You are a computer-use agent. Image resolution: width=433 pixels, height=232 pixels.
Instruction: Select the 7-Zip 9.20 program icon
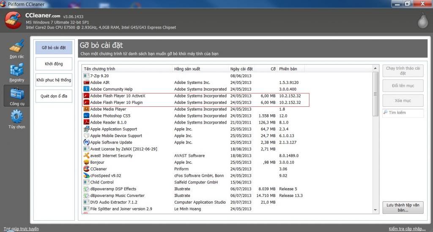point(86,76)
